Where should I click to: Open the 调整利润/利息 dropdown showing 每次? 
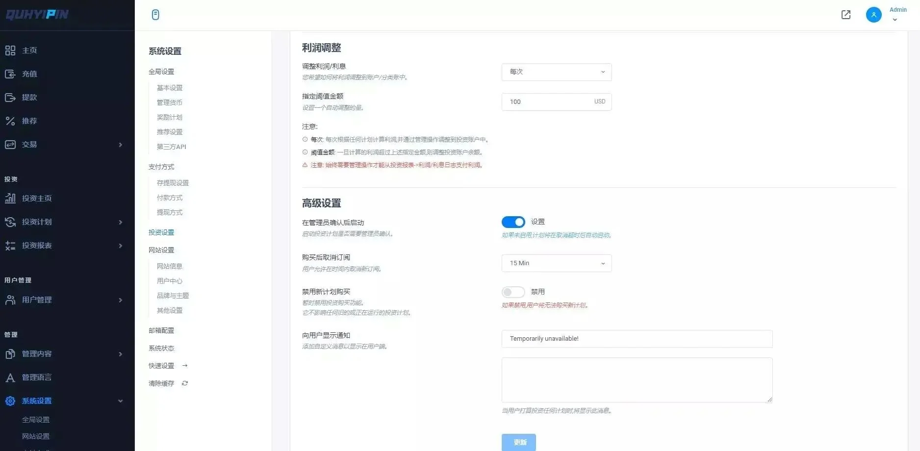point(556,72)
